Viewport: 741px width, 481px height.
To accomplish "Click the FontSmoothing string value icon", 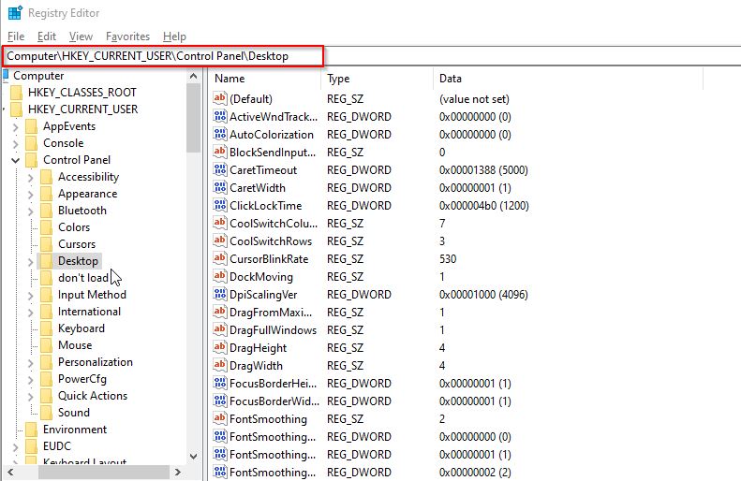I will (x=220, y=418).
